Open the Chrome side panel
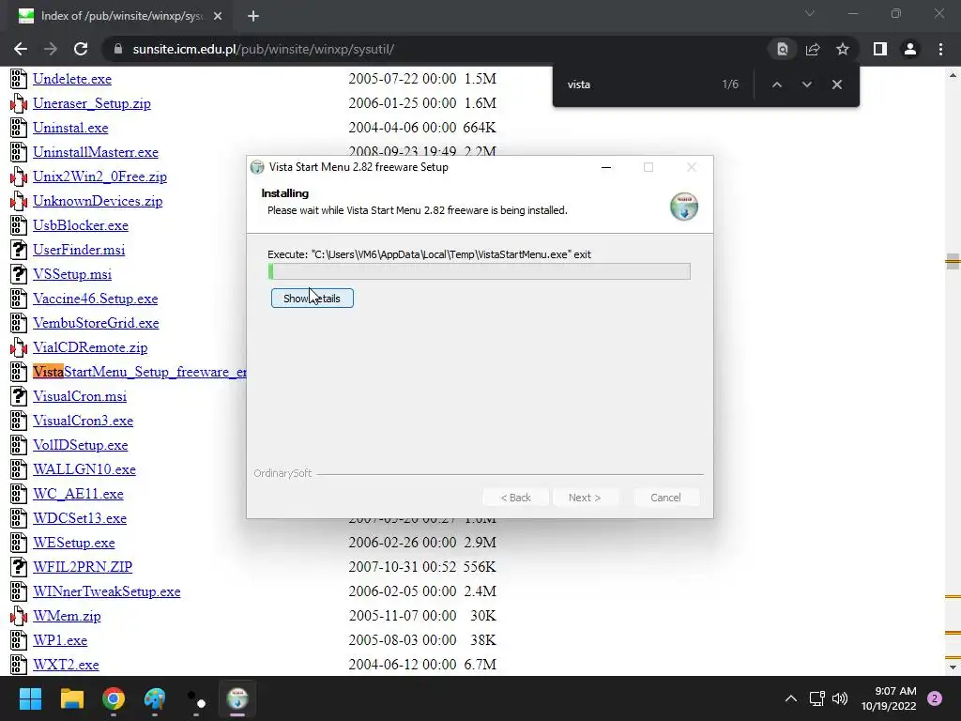The width and height of the screenshot is (961, 721). (x=880, y=49)
